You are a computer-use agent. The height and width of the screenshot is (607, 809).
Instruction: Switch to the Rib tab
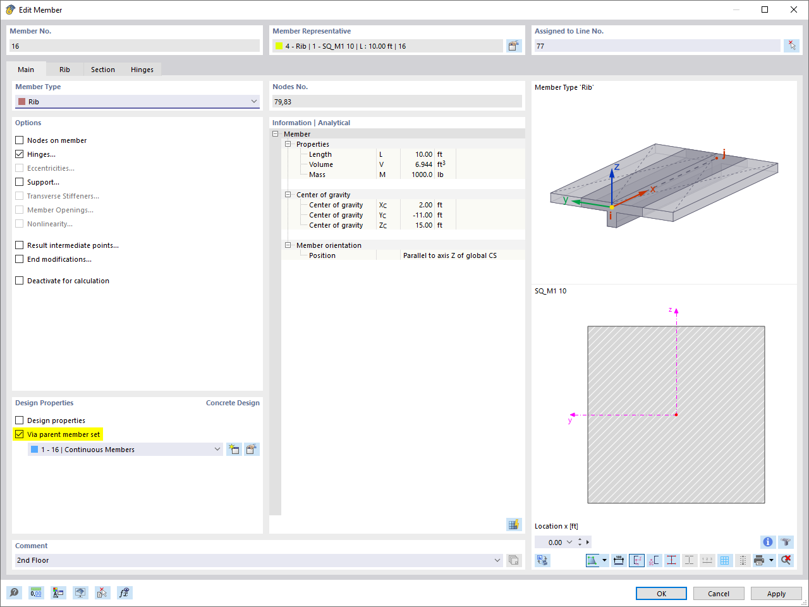64,70
